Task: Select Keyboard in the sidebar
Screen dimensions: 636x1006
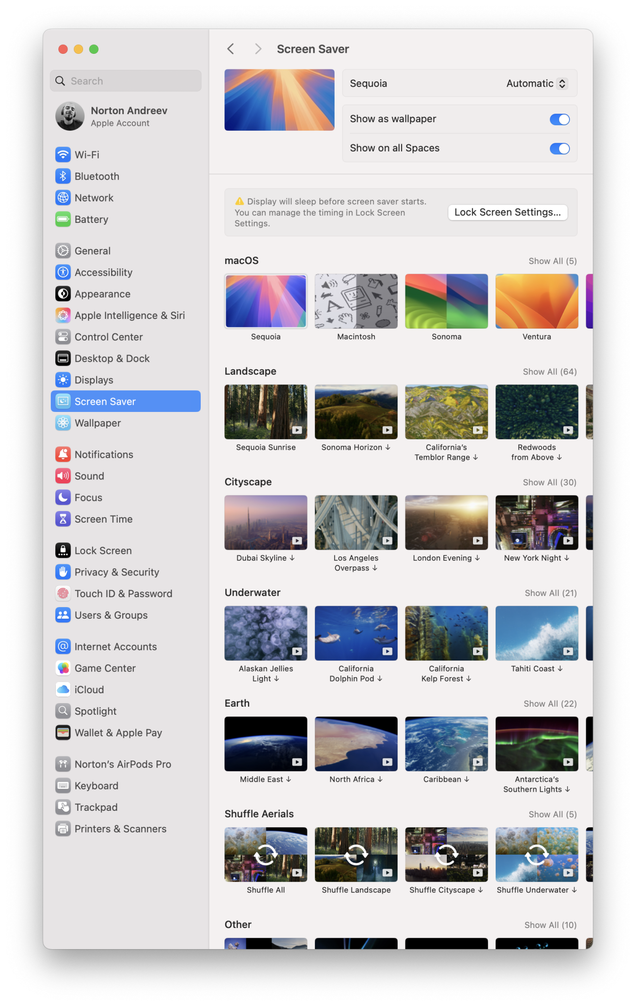Action: coord(126,786)
